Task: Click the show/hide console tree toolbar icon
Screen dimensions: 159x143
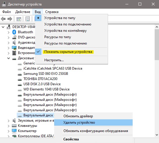Action: click(19, 19)
